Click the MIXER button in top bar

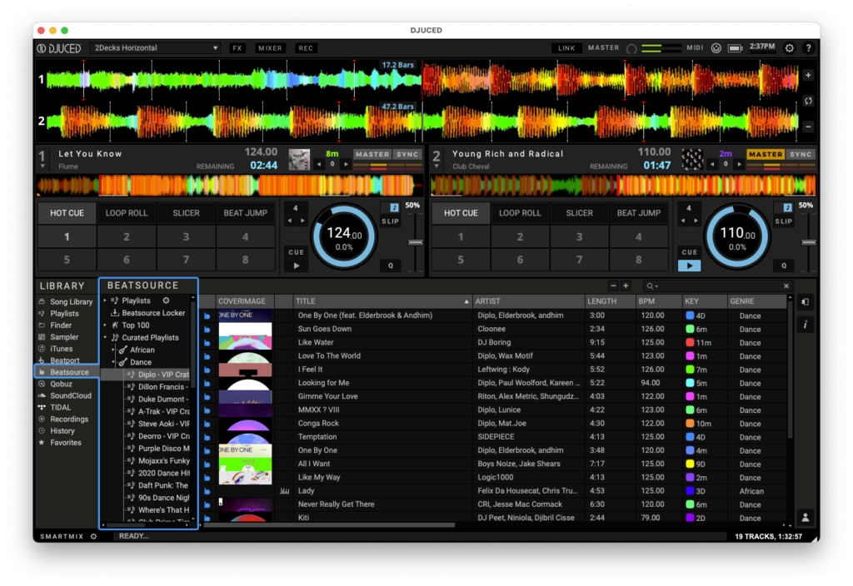tap(270, 48)
